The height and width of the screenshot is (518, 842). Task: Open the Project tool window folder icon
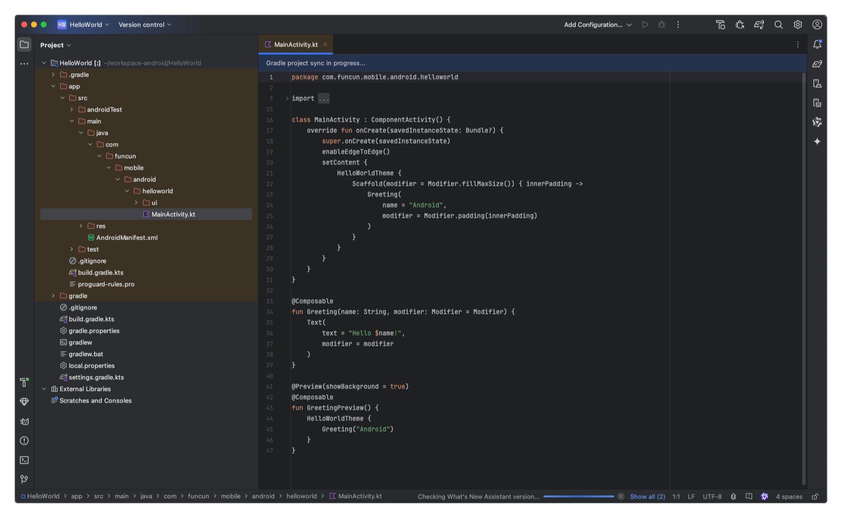[x=24, y=45]
